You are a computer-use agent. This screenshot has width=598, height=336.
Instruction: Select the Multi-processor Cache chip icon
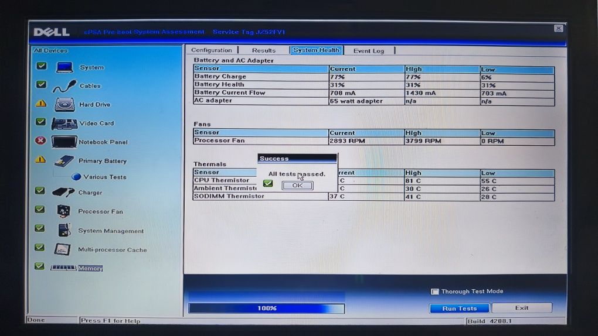pos(62,249)
